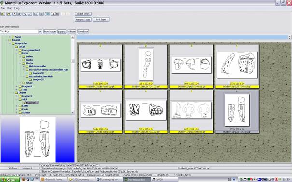The image size is (292, 182).
Task: Select thumbnail number 2 with tall figurine
Action: click(x=146, y=66)
